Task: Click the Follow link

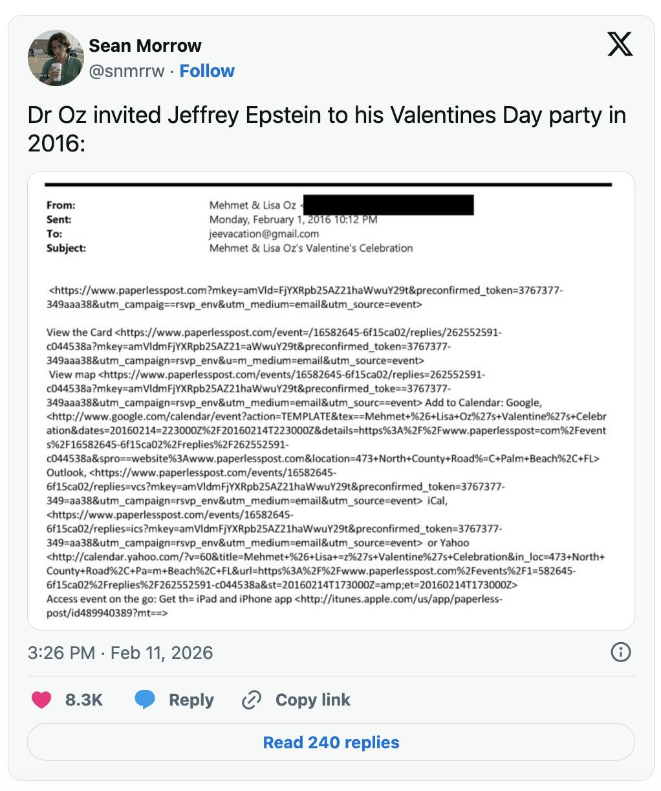Action: tap(207, 71)
